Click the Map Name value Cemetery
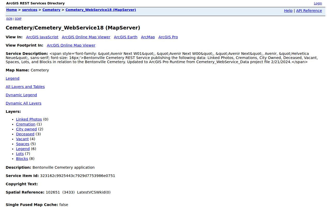Image resolution: width=331 pixels, height=207 pixels. click(40, 70)
